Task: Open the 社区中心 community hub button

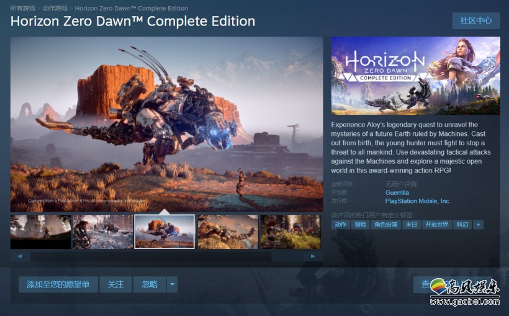Action: click(x=476, y=20)
